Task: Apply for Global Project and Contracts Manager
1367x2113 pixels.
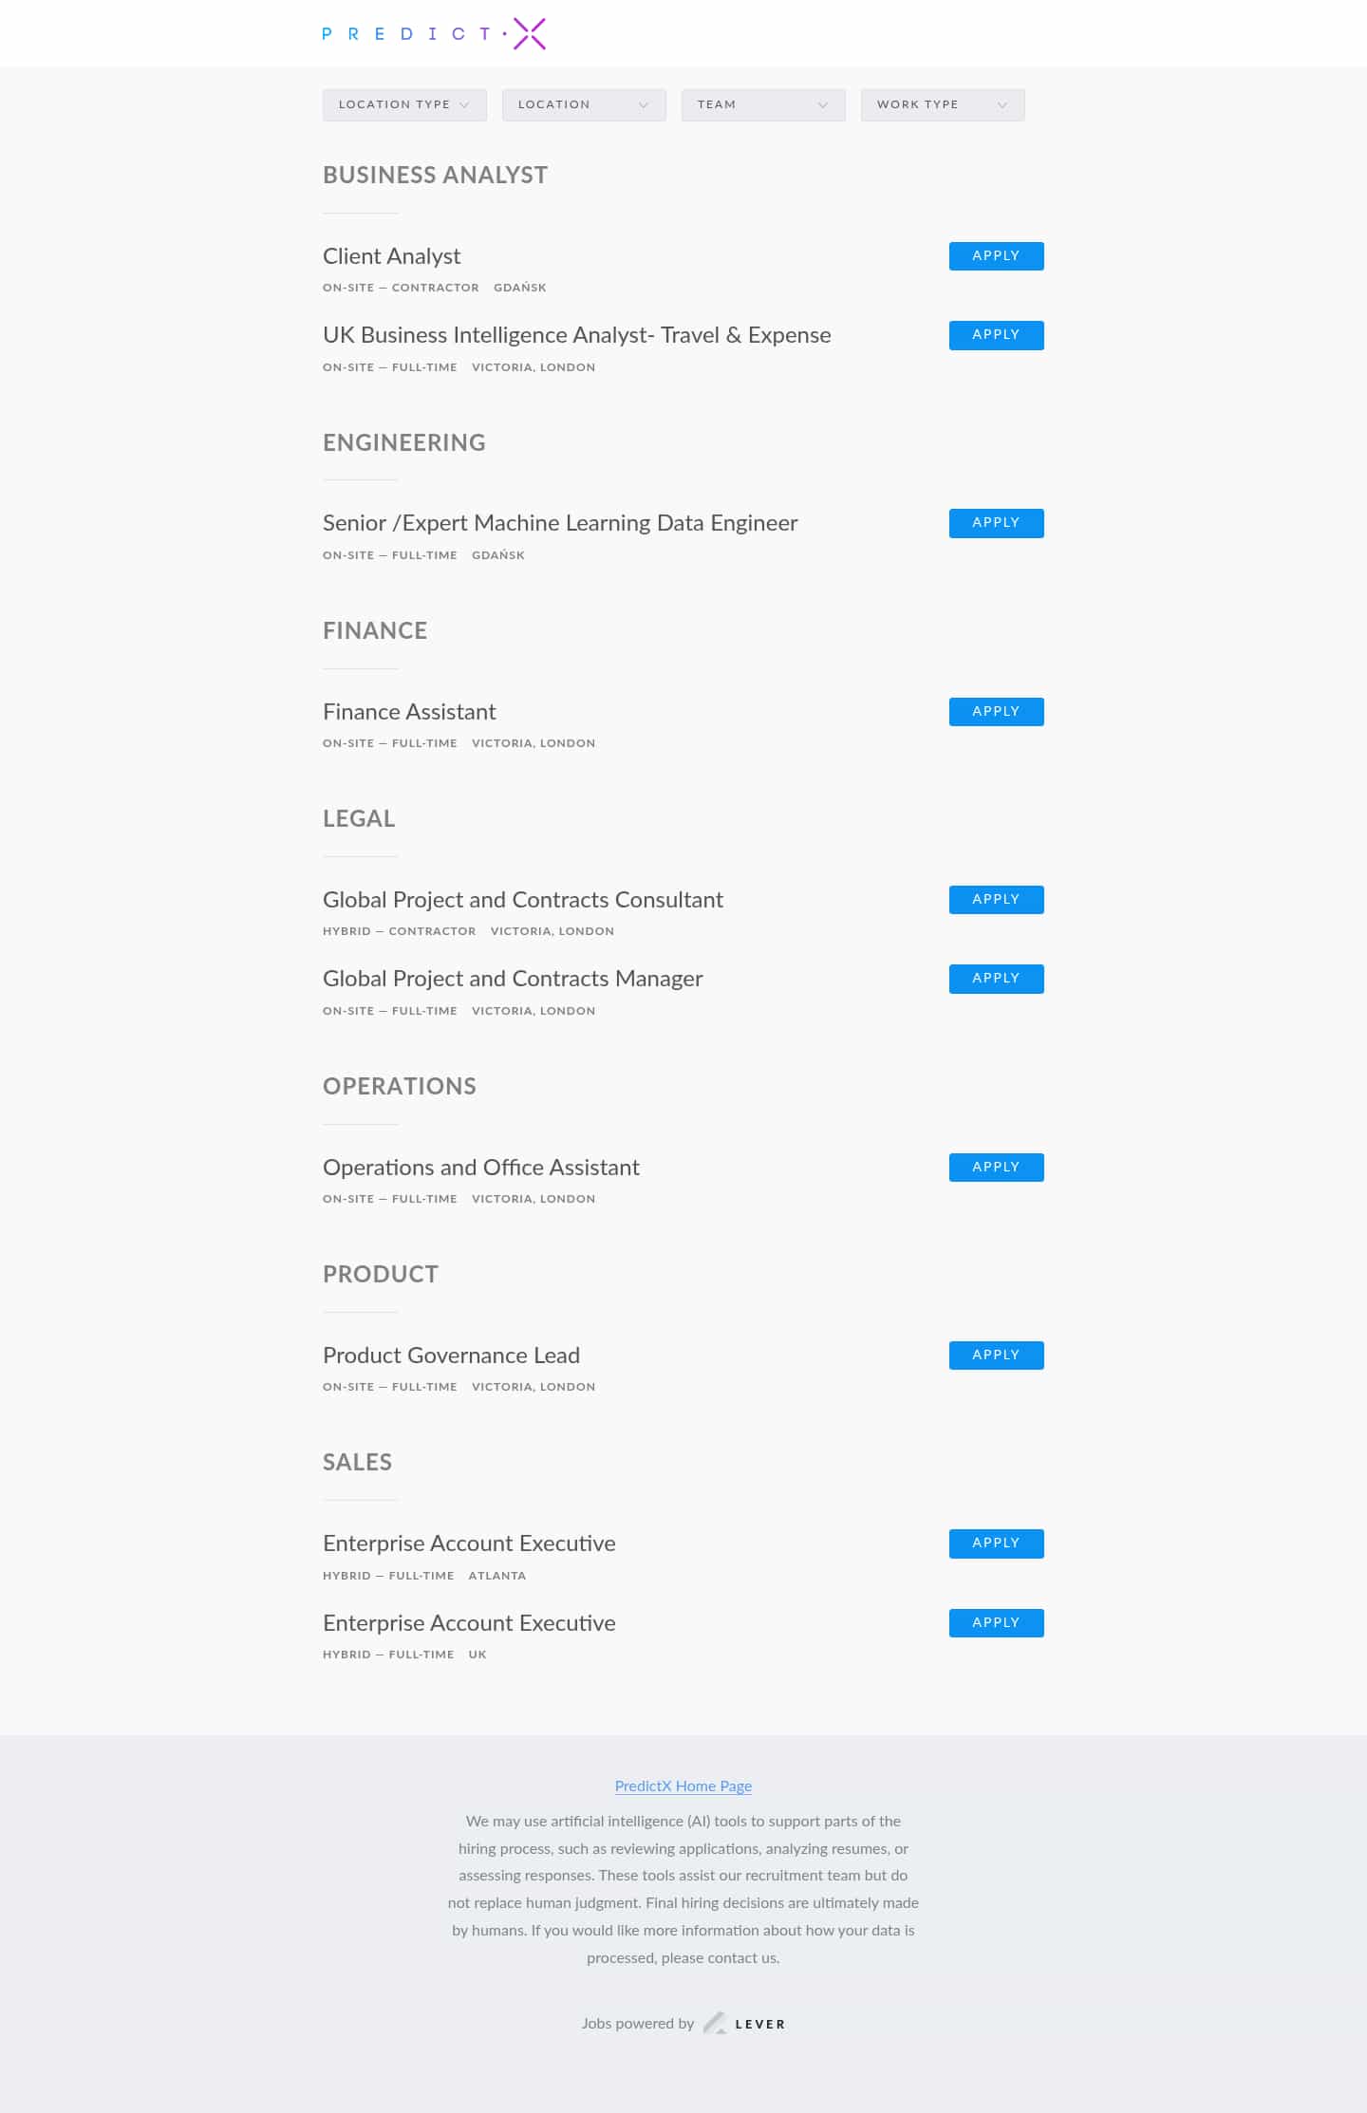Action: (x=995, y=978)
